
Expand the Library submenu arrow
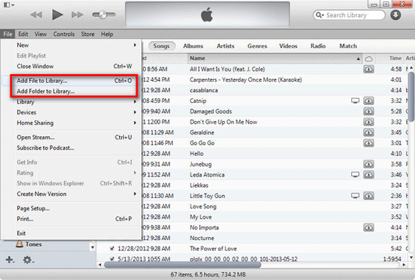pyautogui.click(x=135, y=102)
